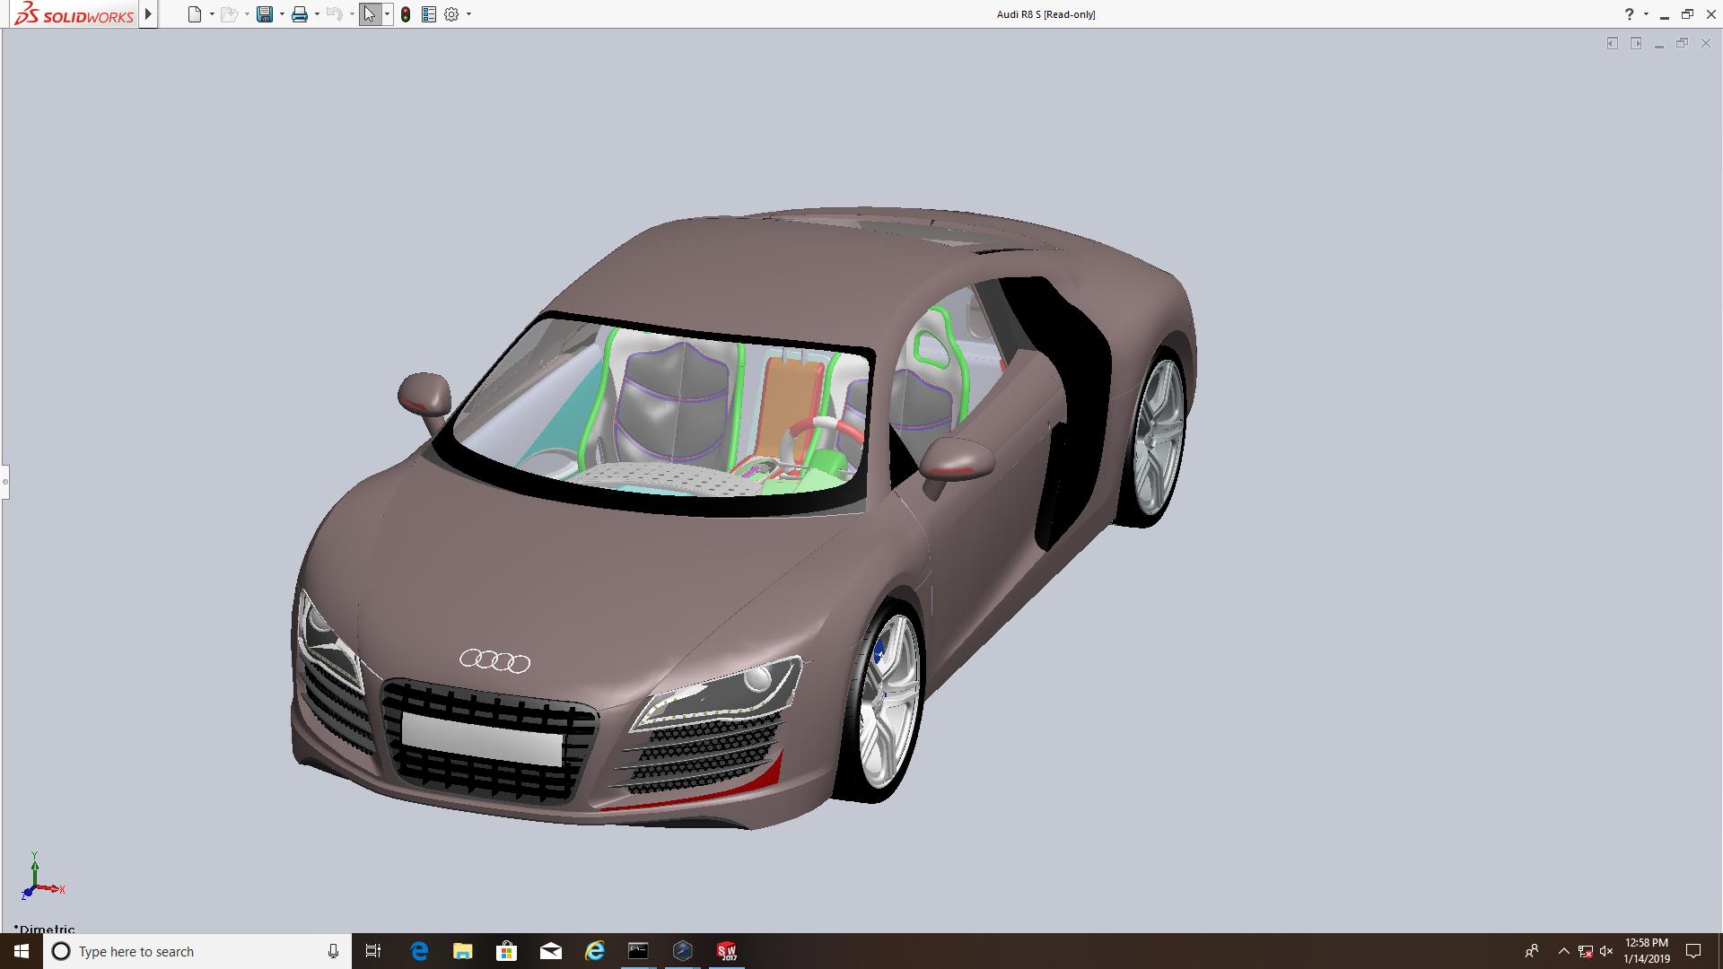Click the New document icon
1723x969 pixels.
pyautogui.click(x=194, y=14)
